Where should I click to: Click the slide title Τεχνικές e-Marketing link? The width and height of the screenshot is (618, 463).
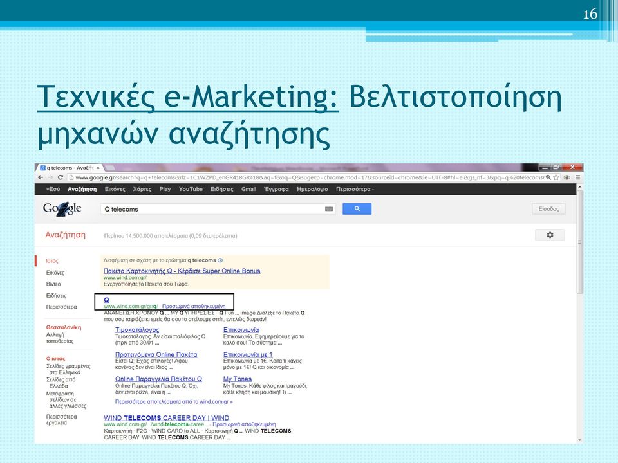click(x=187, y=96)
